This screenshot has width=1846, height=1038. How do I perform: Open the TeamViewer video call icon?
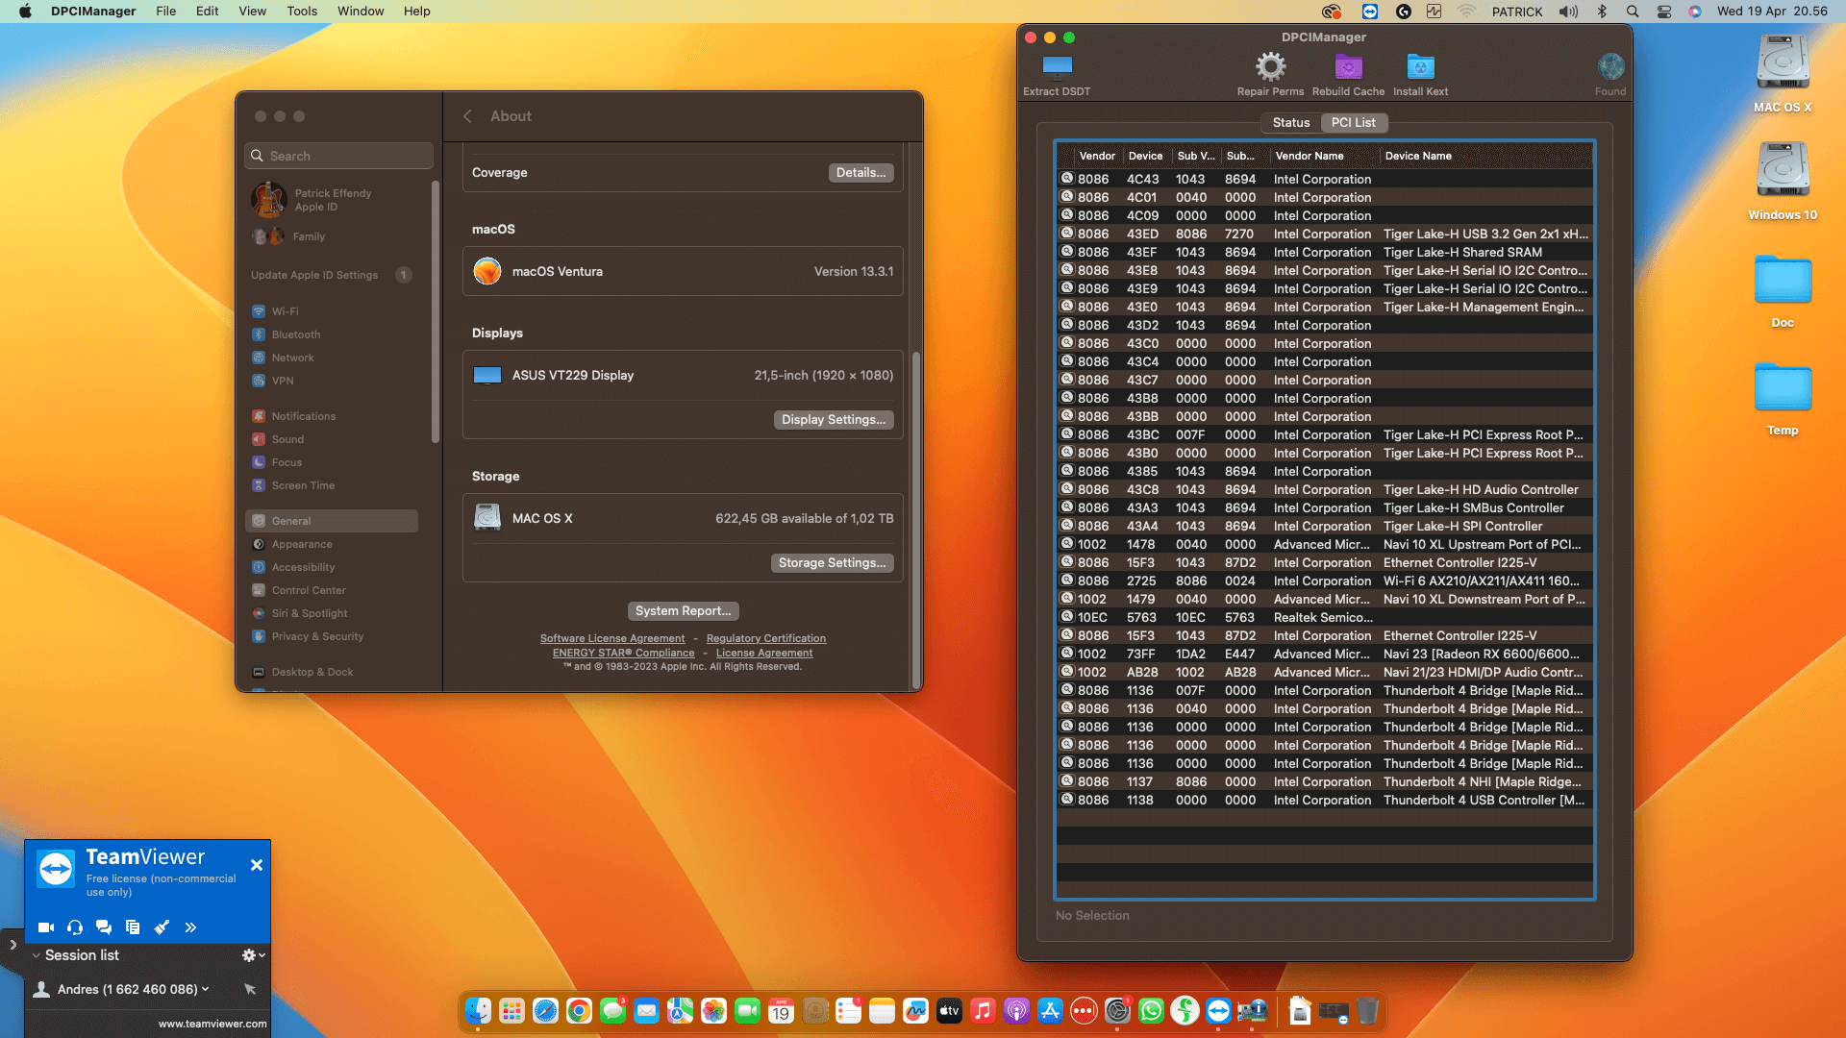45,927
